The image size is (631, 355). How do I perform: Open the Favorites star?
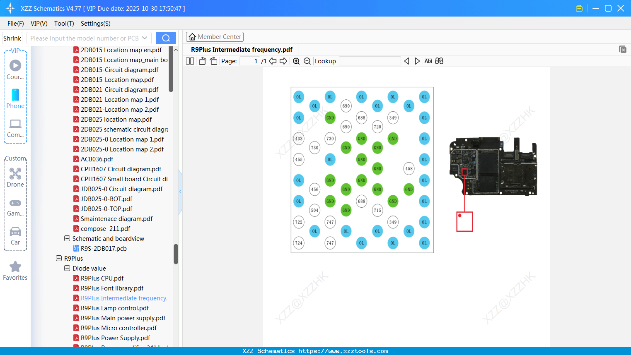pyautogui.click(x=15, y=271)
